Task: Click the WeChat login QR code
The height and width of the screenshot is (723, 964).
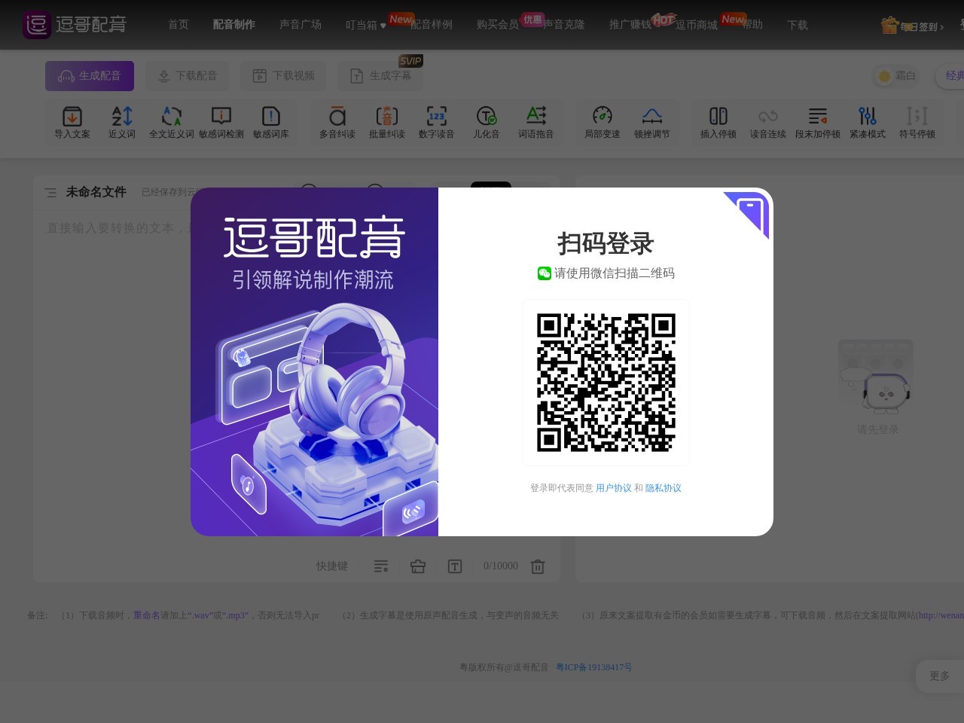Action: [606, 382]
